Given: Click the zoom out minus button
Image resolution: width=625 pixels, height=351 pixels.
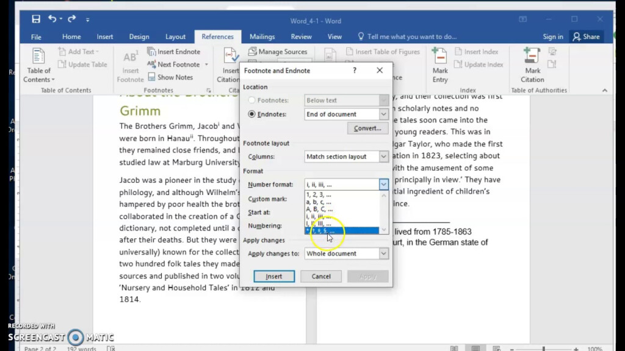Looking at the screenshot, I should 512,349.
